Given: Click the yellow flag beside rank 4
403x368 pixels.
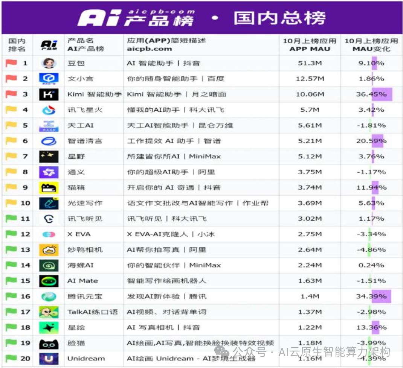Looking at the screenshot, I should (11, 109).
